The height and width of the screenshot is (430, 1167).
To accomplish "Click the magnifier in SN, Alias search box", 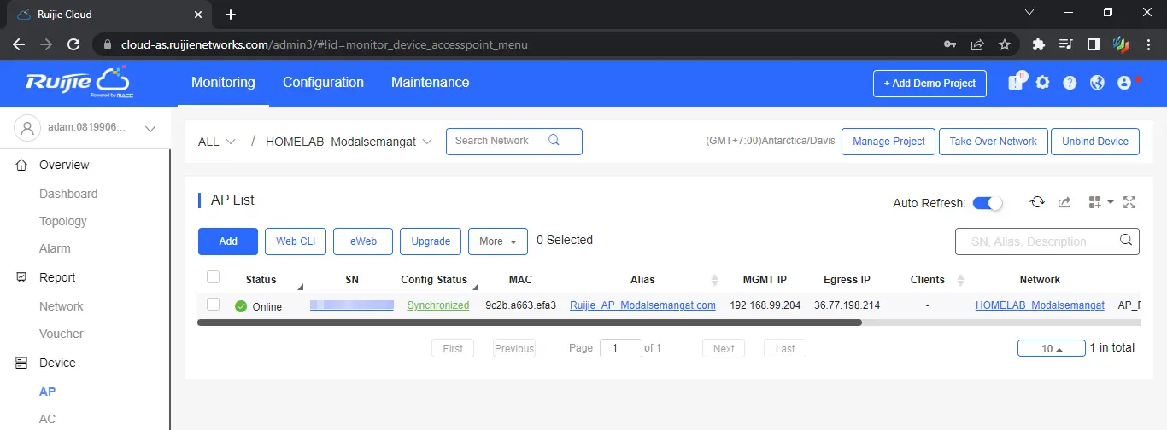I will coord(1126,241).
